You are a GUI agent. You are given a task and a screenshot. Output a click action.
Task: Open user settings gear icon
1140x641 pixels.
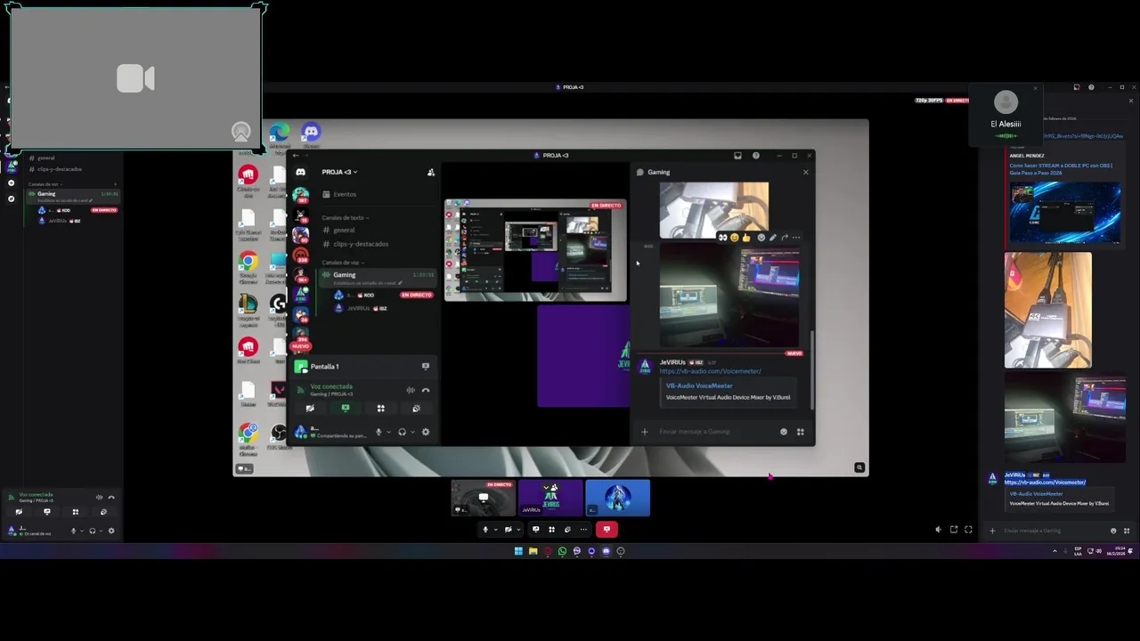pyautogui.click(x=111, y=531)
